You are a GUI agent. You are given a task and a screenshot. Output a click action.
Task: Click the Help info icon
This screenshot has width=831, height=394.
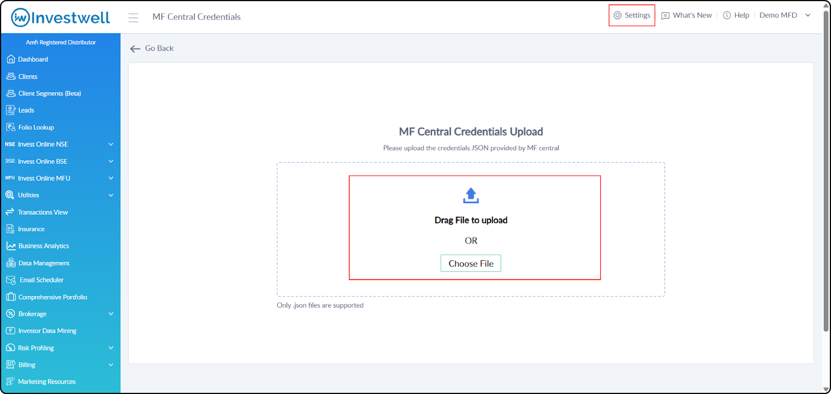coord(727,16)
